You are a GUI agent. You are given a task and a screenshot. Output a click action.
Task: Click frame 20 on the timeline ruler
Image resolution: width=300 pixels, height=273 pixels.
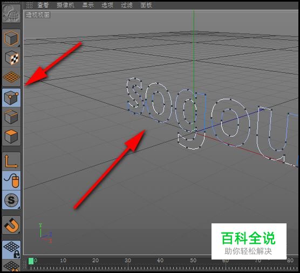(x=96, y=261)
